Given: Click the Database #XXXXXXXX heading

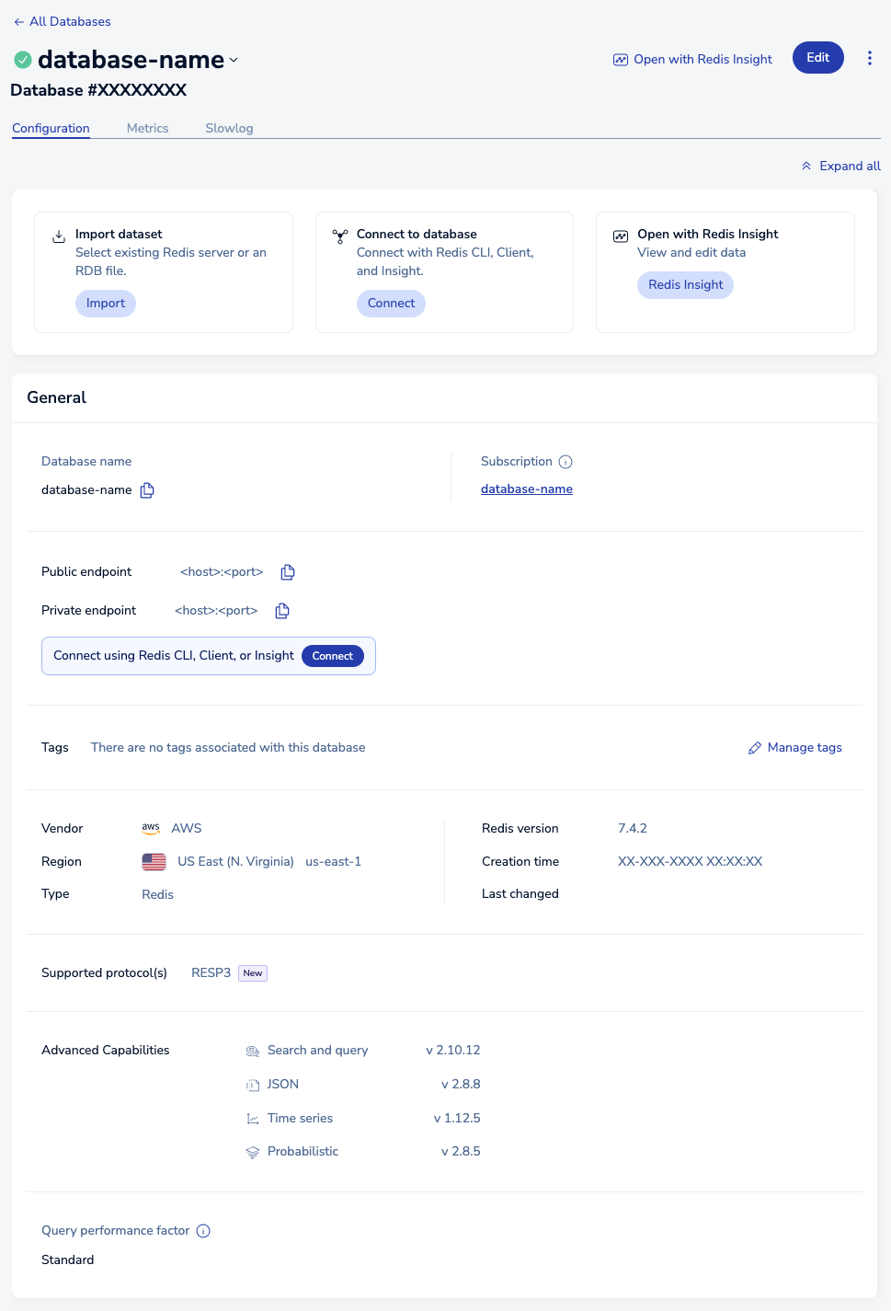Looking at the screenshot, I should [98, 90].
